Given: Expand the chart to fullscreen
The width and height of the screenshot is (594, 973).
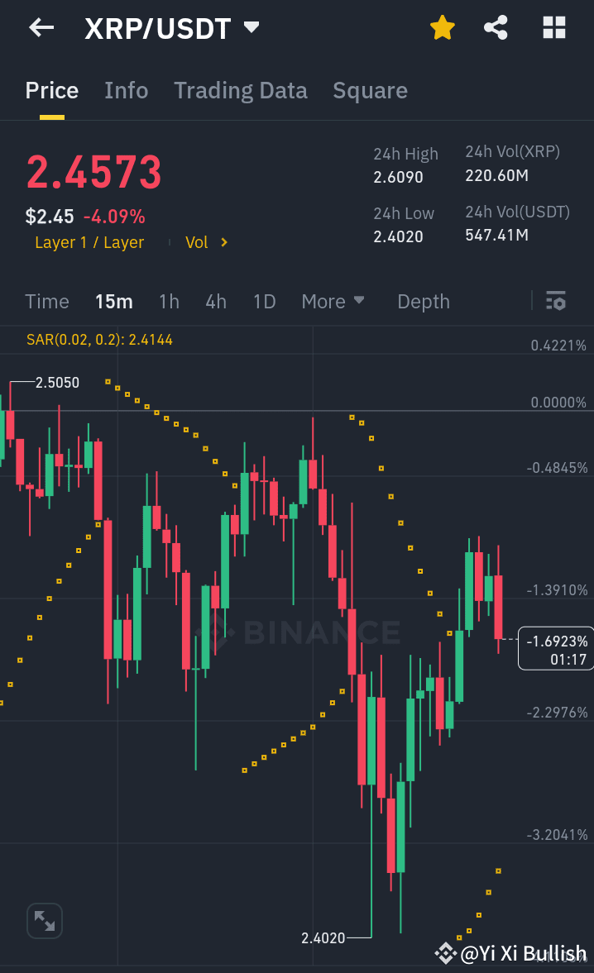Looking at the screenshot, I should 44,920.
